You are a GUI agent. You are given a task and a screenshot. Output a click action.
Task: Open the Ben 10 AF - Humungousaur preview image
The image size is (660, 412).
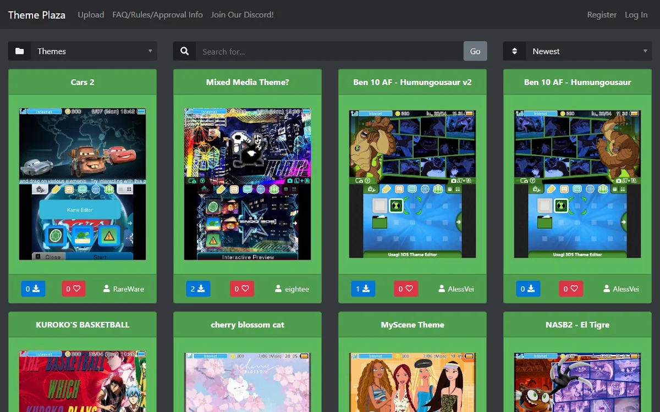[x=577, y=184]
